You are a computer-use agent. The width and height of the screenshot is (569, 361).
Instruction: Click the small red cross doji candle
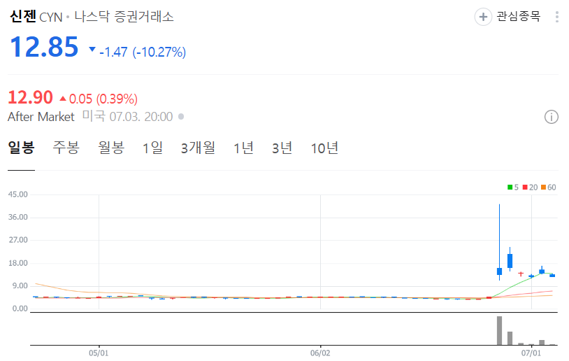coord(521,274)
